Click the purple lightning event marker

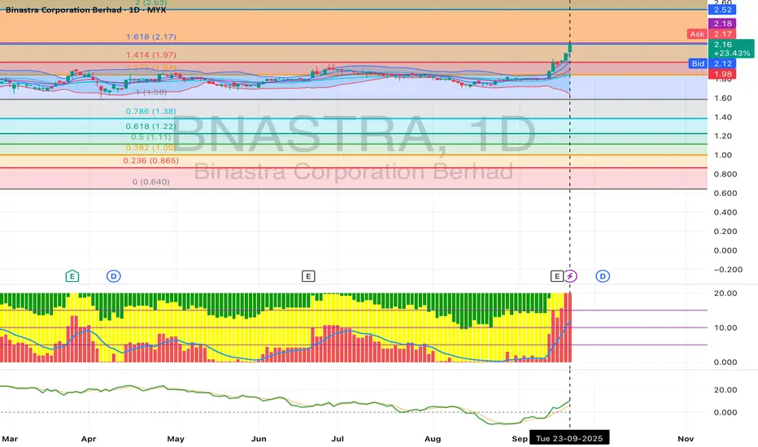[570, 276]
